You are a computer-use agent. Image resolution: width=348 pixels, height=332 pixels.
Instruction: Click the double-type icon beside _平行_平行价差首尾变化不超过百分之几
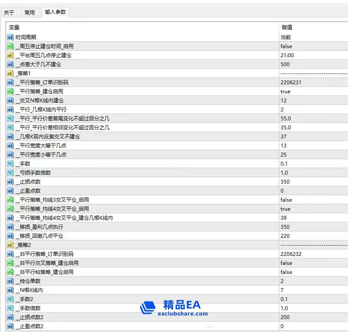point(10,119)
